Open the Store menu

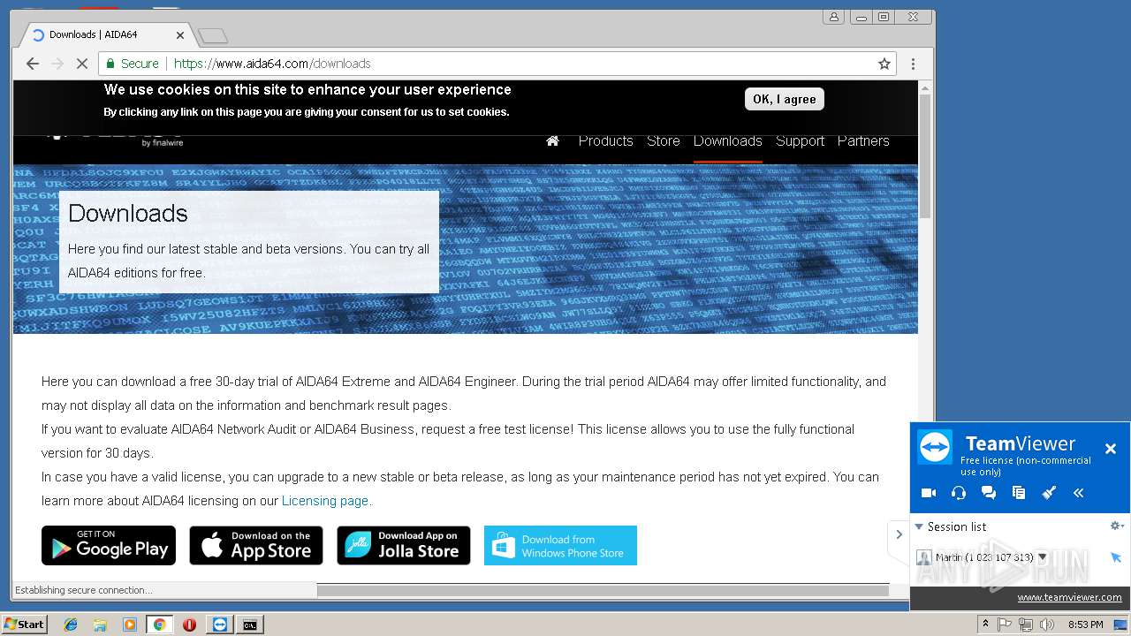tap(663, 140)
